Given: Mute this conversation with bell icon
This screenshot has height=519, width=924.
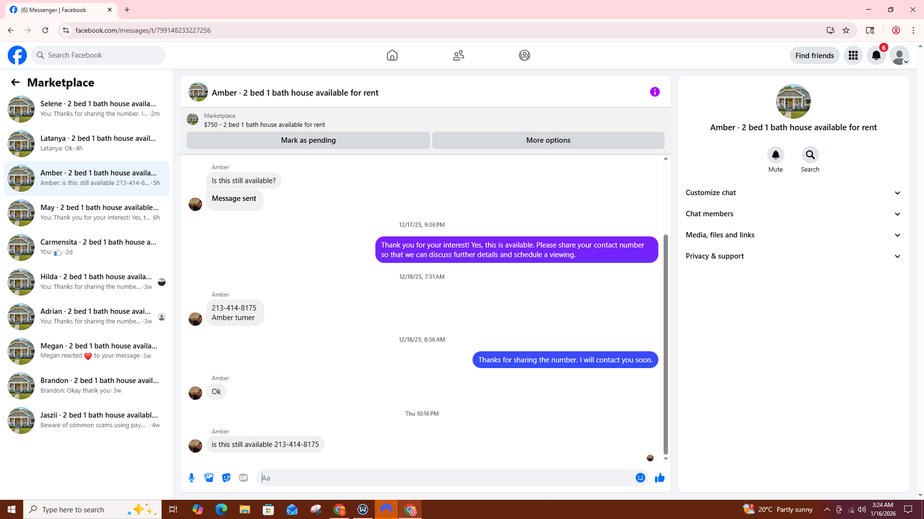Looking at the screenshot, I should [x=775, y=155].
